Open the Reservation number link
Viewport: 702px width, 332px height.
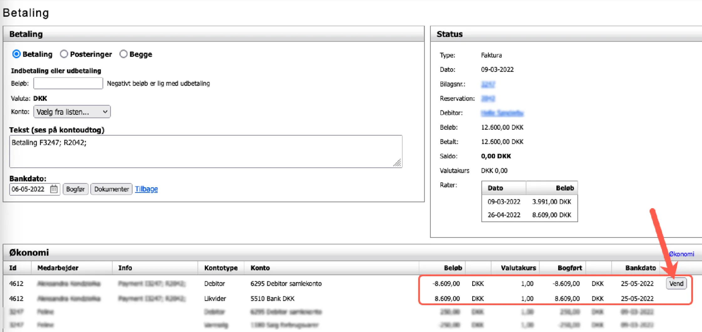pos(488,98)
